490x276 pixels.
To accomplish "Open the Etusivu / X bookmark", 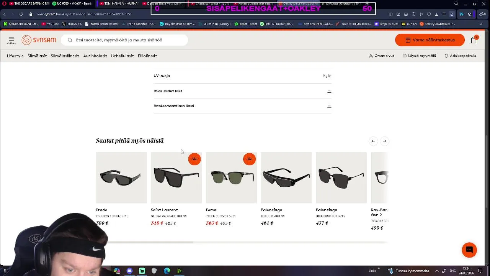I will point(72,24).
